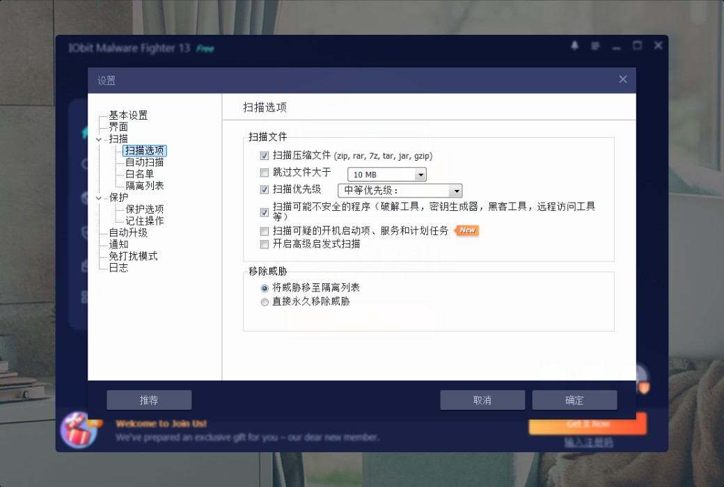Click the 推荐 button

pos(148,400)
